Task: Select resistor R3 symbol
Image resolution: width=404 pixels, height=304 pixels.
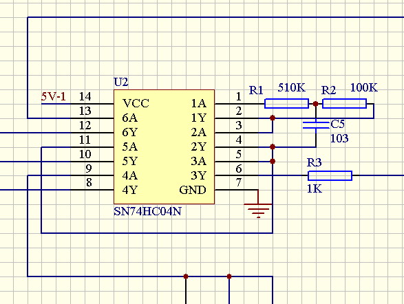Action: (x=330, y=175)
